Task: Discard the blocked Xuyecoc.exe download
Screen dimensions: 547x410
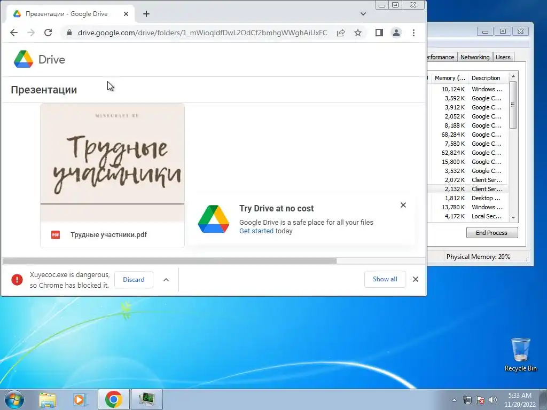Action: (134, 280)
